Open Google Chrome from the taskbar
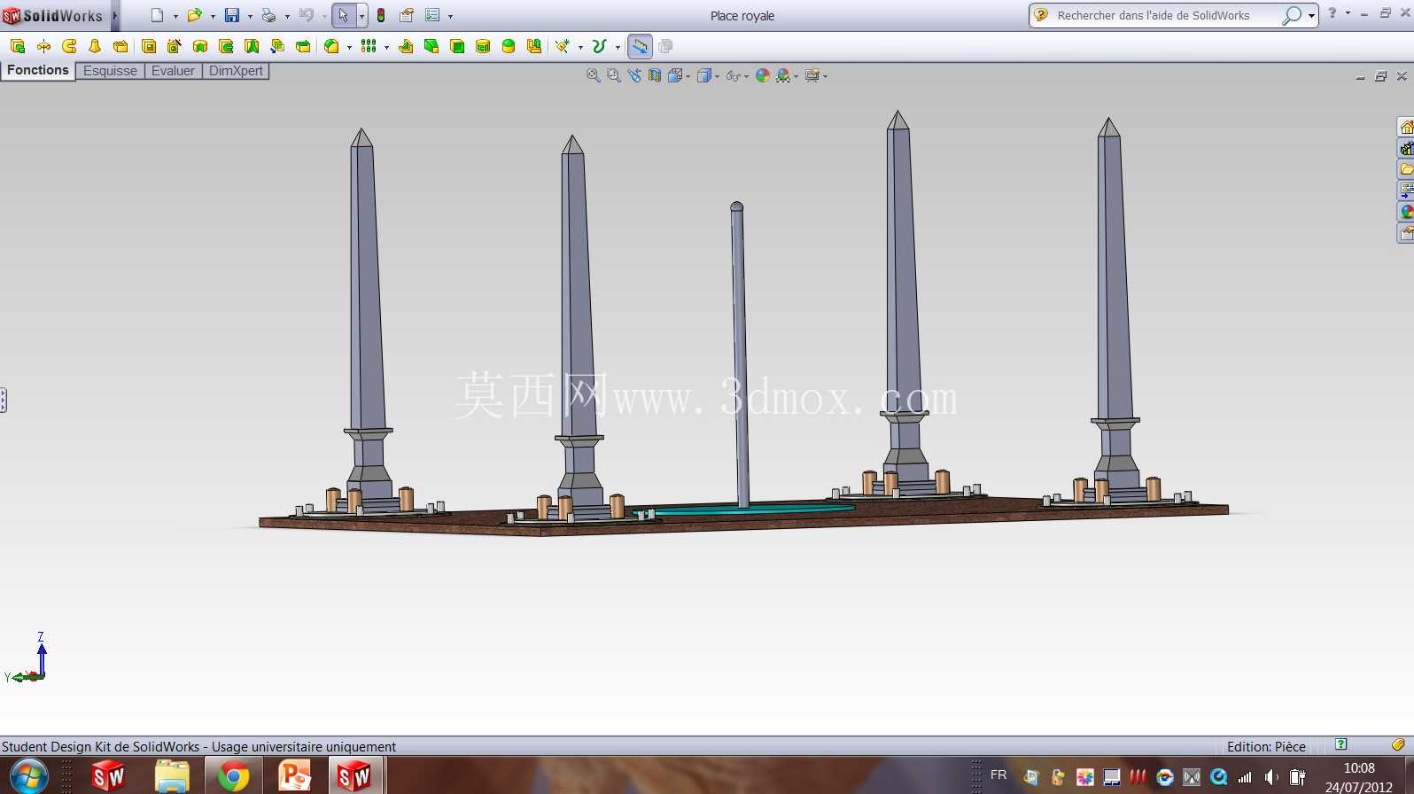This screenshot has height=794, width=1414. pos(233,776)
